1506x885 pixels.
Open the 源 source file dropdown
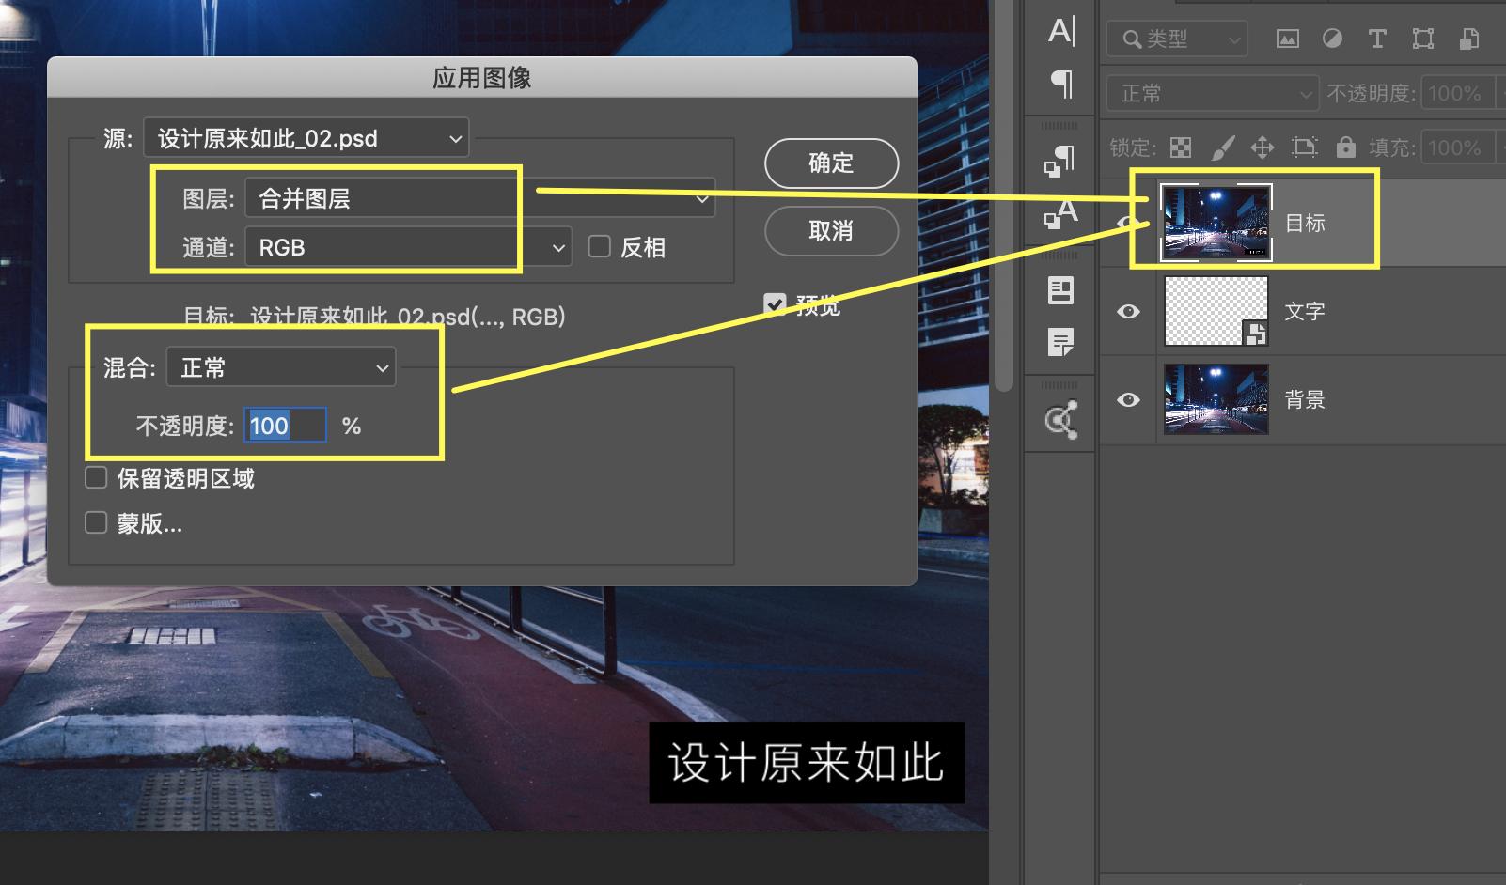[305, 137]
